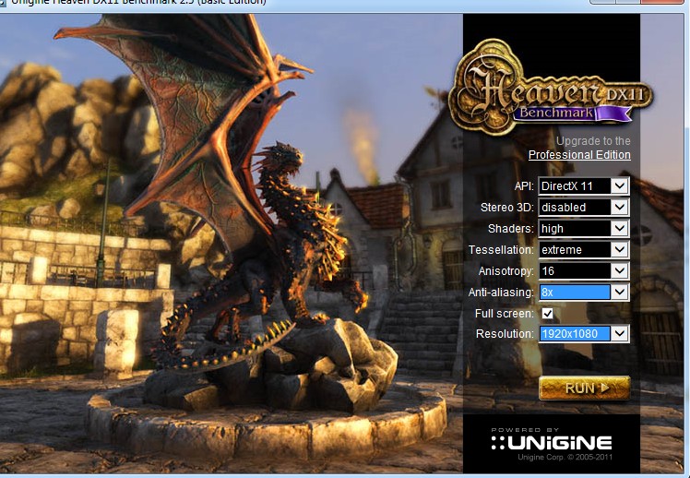Image resolution: width=690 pixels, height=478 pixels.
Task: Click the "Upgrade to the" text
Action: point(593,141)
